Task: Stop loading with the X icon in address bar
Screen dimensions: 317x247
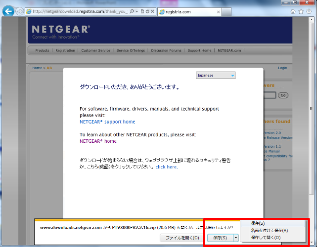Action: click(x=153, y=11)
